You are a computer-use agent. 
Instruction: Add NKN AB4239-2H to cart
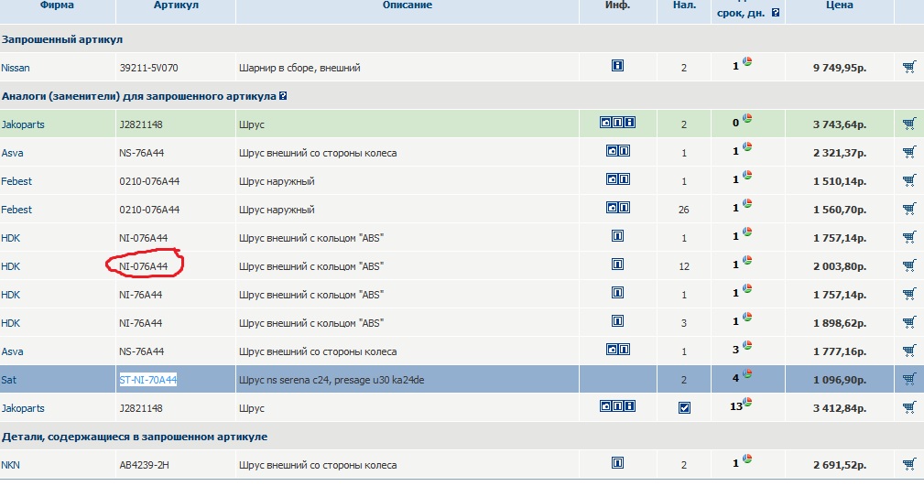[x=909, y=464]
